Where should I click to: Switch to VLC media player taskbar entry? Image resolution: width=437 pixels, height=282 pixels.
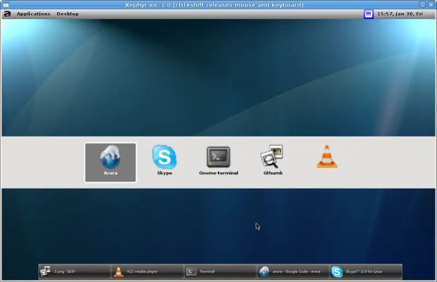coord(147,272)
